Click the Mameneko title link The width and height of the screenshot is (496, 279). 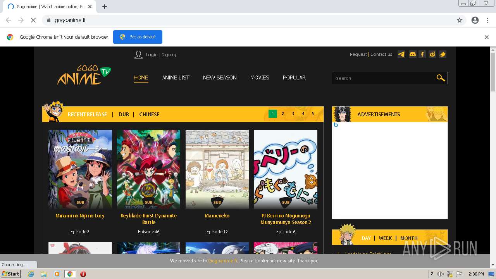tap(217, 216)
